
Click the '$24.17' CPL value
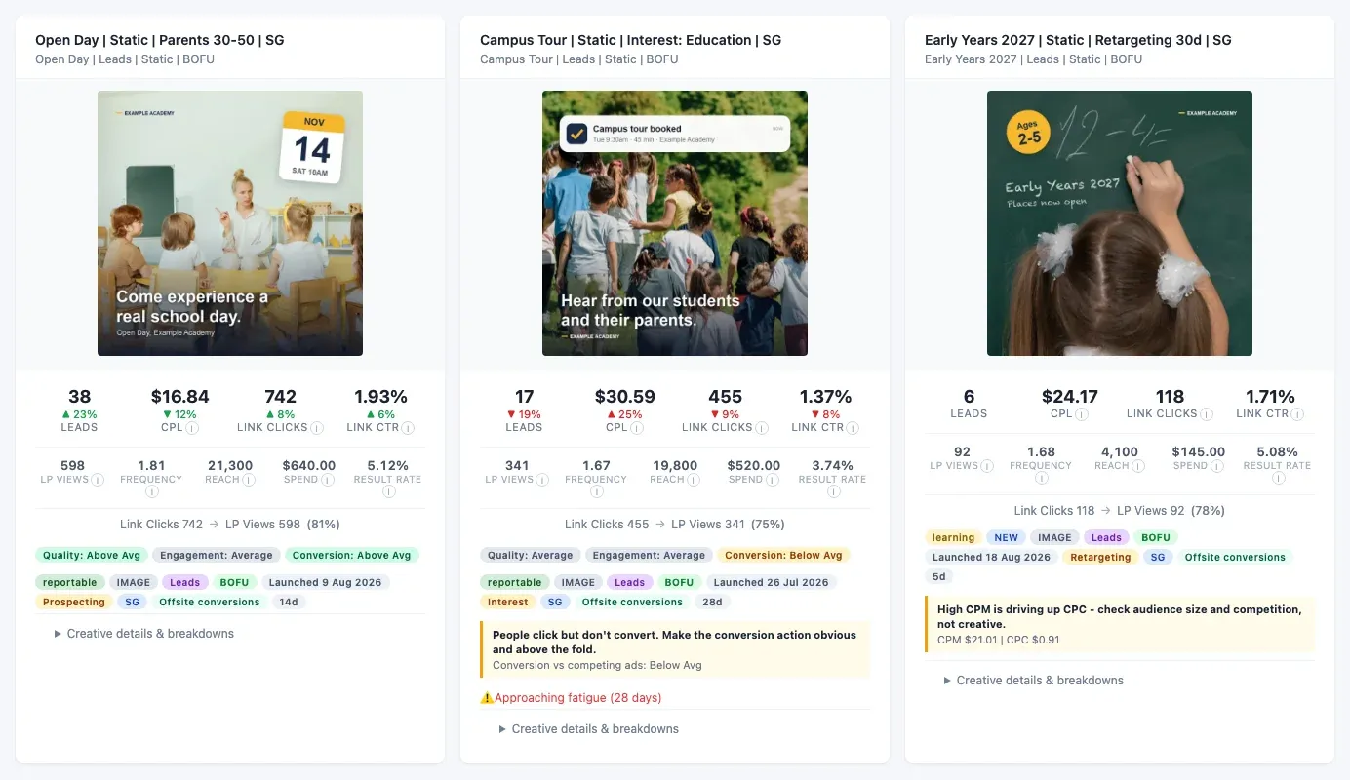[1070, 397]
